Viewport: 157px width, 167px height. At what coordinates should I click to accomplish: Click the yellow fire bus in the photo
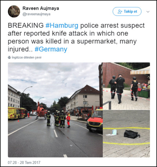tap(17, 113)
